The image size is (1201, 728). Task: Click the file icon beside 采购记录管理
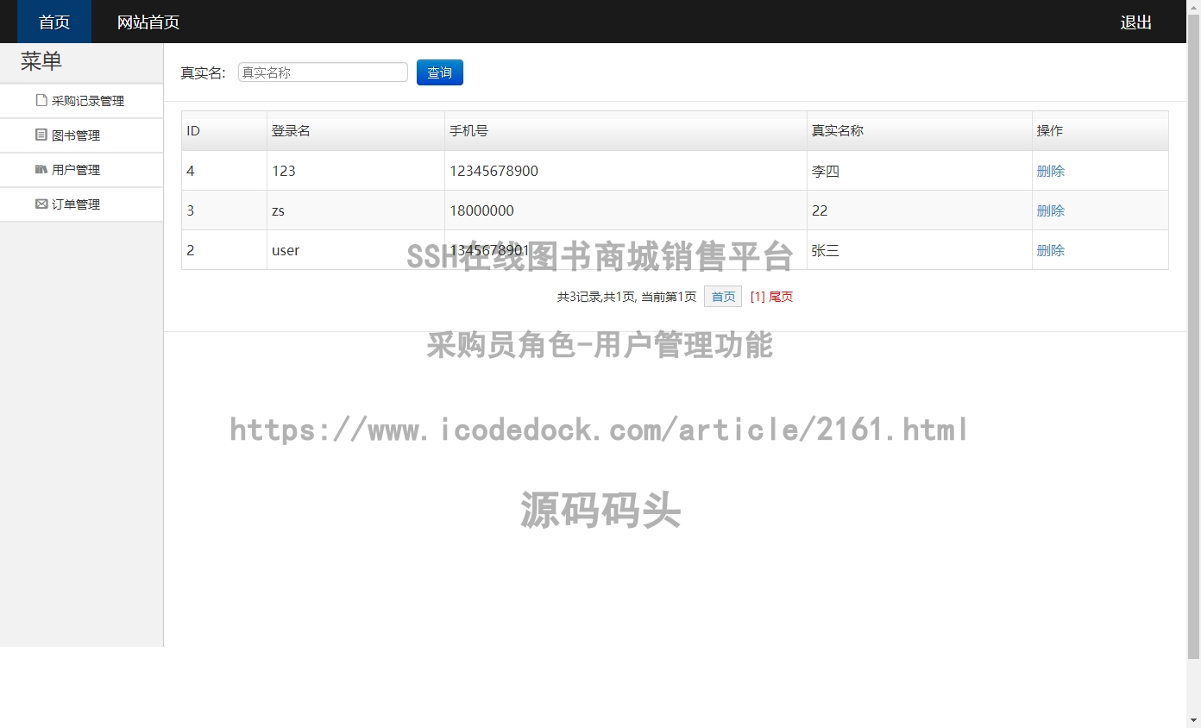point(41,100)
